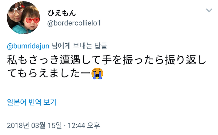Image resolution: width=218 pixels, height=135 pixels.
Task: Open the tweet options chevron menu
Action: [209, 10]
